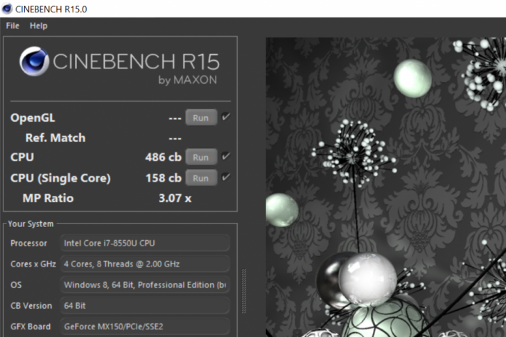Click the Cores x GHz field
Screen dimensions: 506x337
pyautogui.click(x=145, y=264)
